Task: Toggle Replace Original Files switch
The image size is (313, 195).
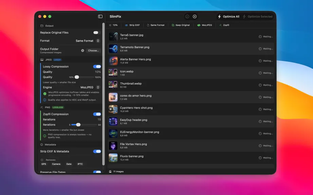Action: (x=97, y=32)
